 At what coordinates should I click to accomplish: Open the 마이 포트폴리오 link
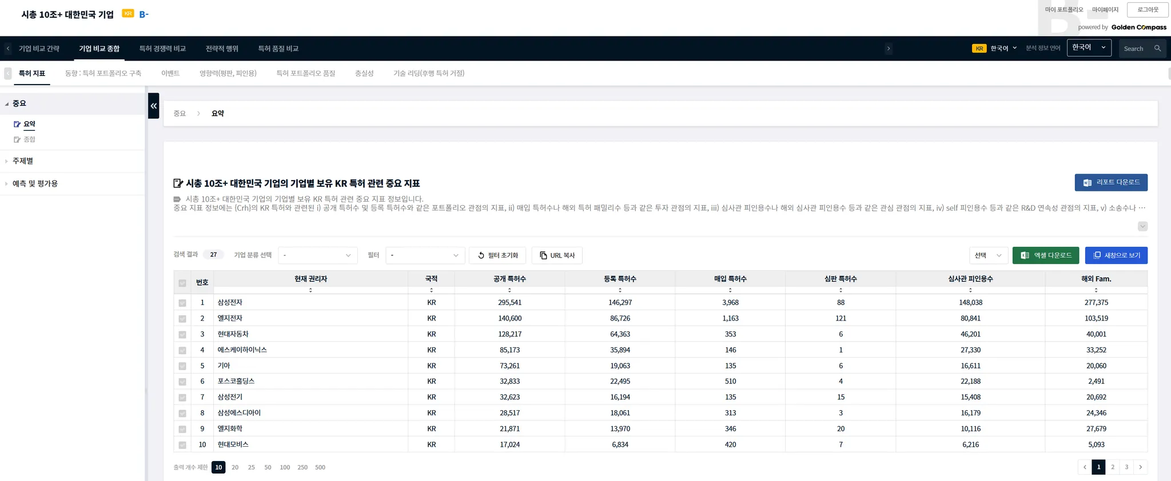(x=1064, y=10)
